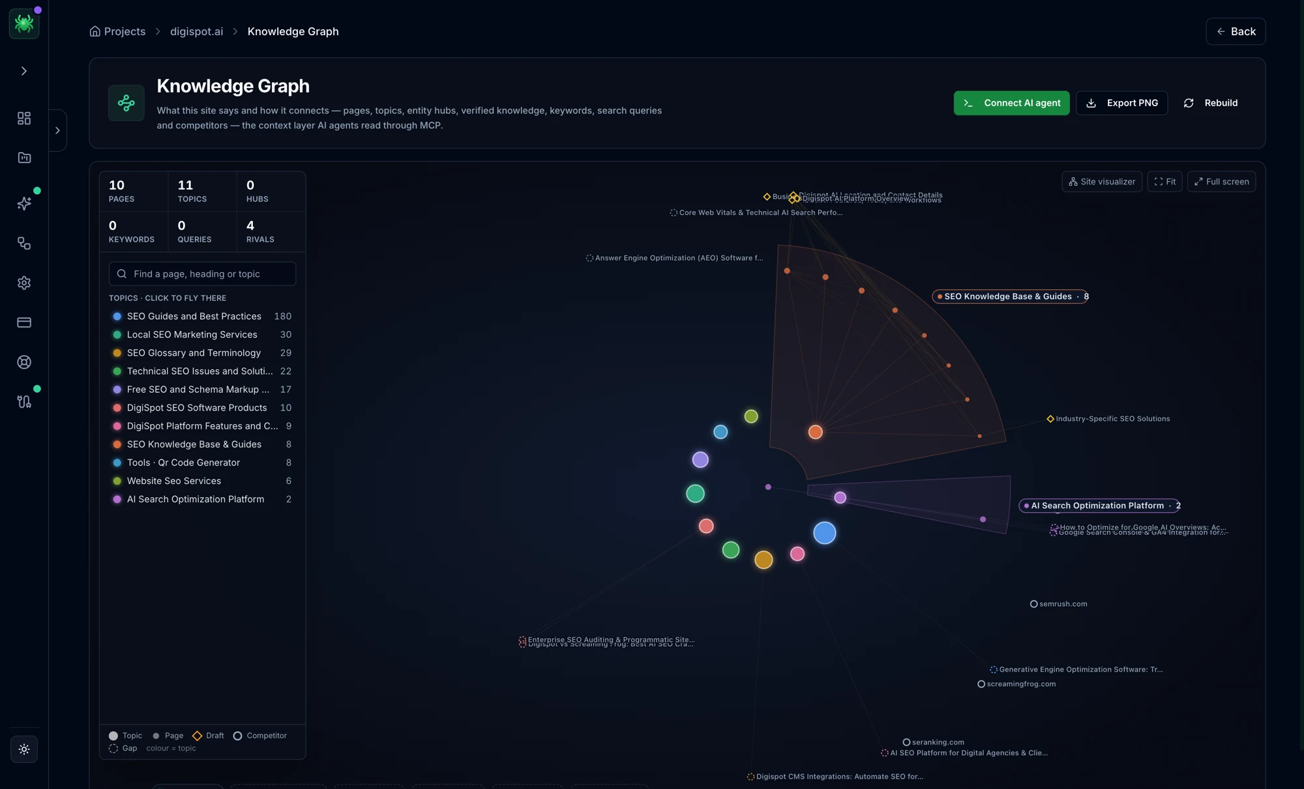Expand the sidebar with the chevron arrow
Viewport: 1304px width, 789px height.
pyautogui.click(x=24, y=71)
